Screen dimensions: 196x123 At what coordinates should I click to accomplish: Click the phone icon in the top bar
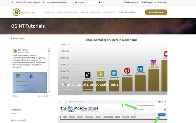[x=12, y=2]
